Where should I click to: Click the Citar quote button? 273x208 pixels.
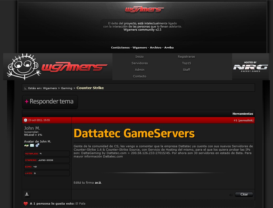[244, 194]
